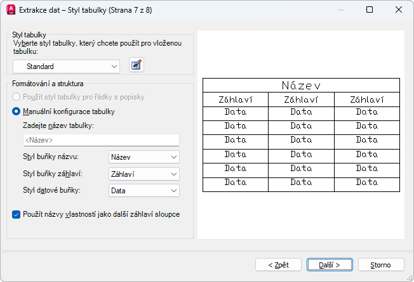Expand the Styl datové buňky dropdown
This screenshot has height=282, width=414.
[144, 191]
